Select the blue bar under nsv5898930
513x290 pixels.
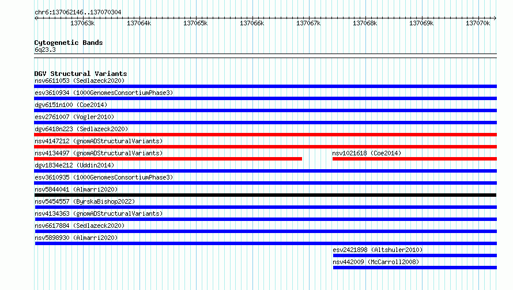266,243
